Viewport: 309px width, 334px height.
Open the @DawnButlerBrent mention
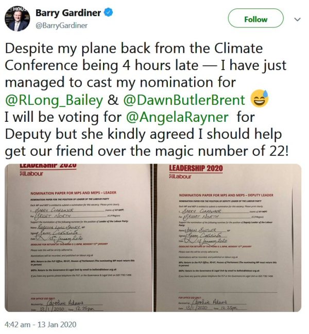[184, 100]
